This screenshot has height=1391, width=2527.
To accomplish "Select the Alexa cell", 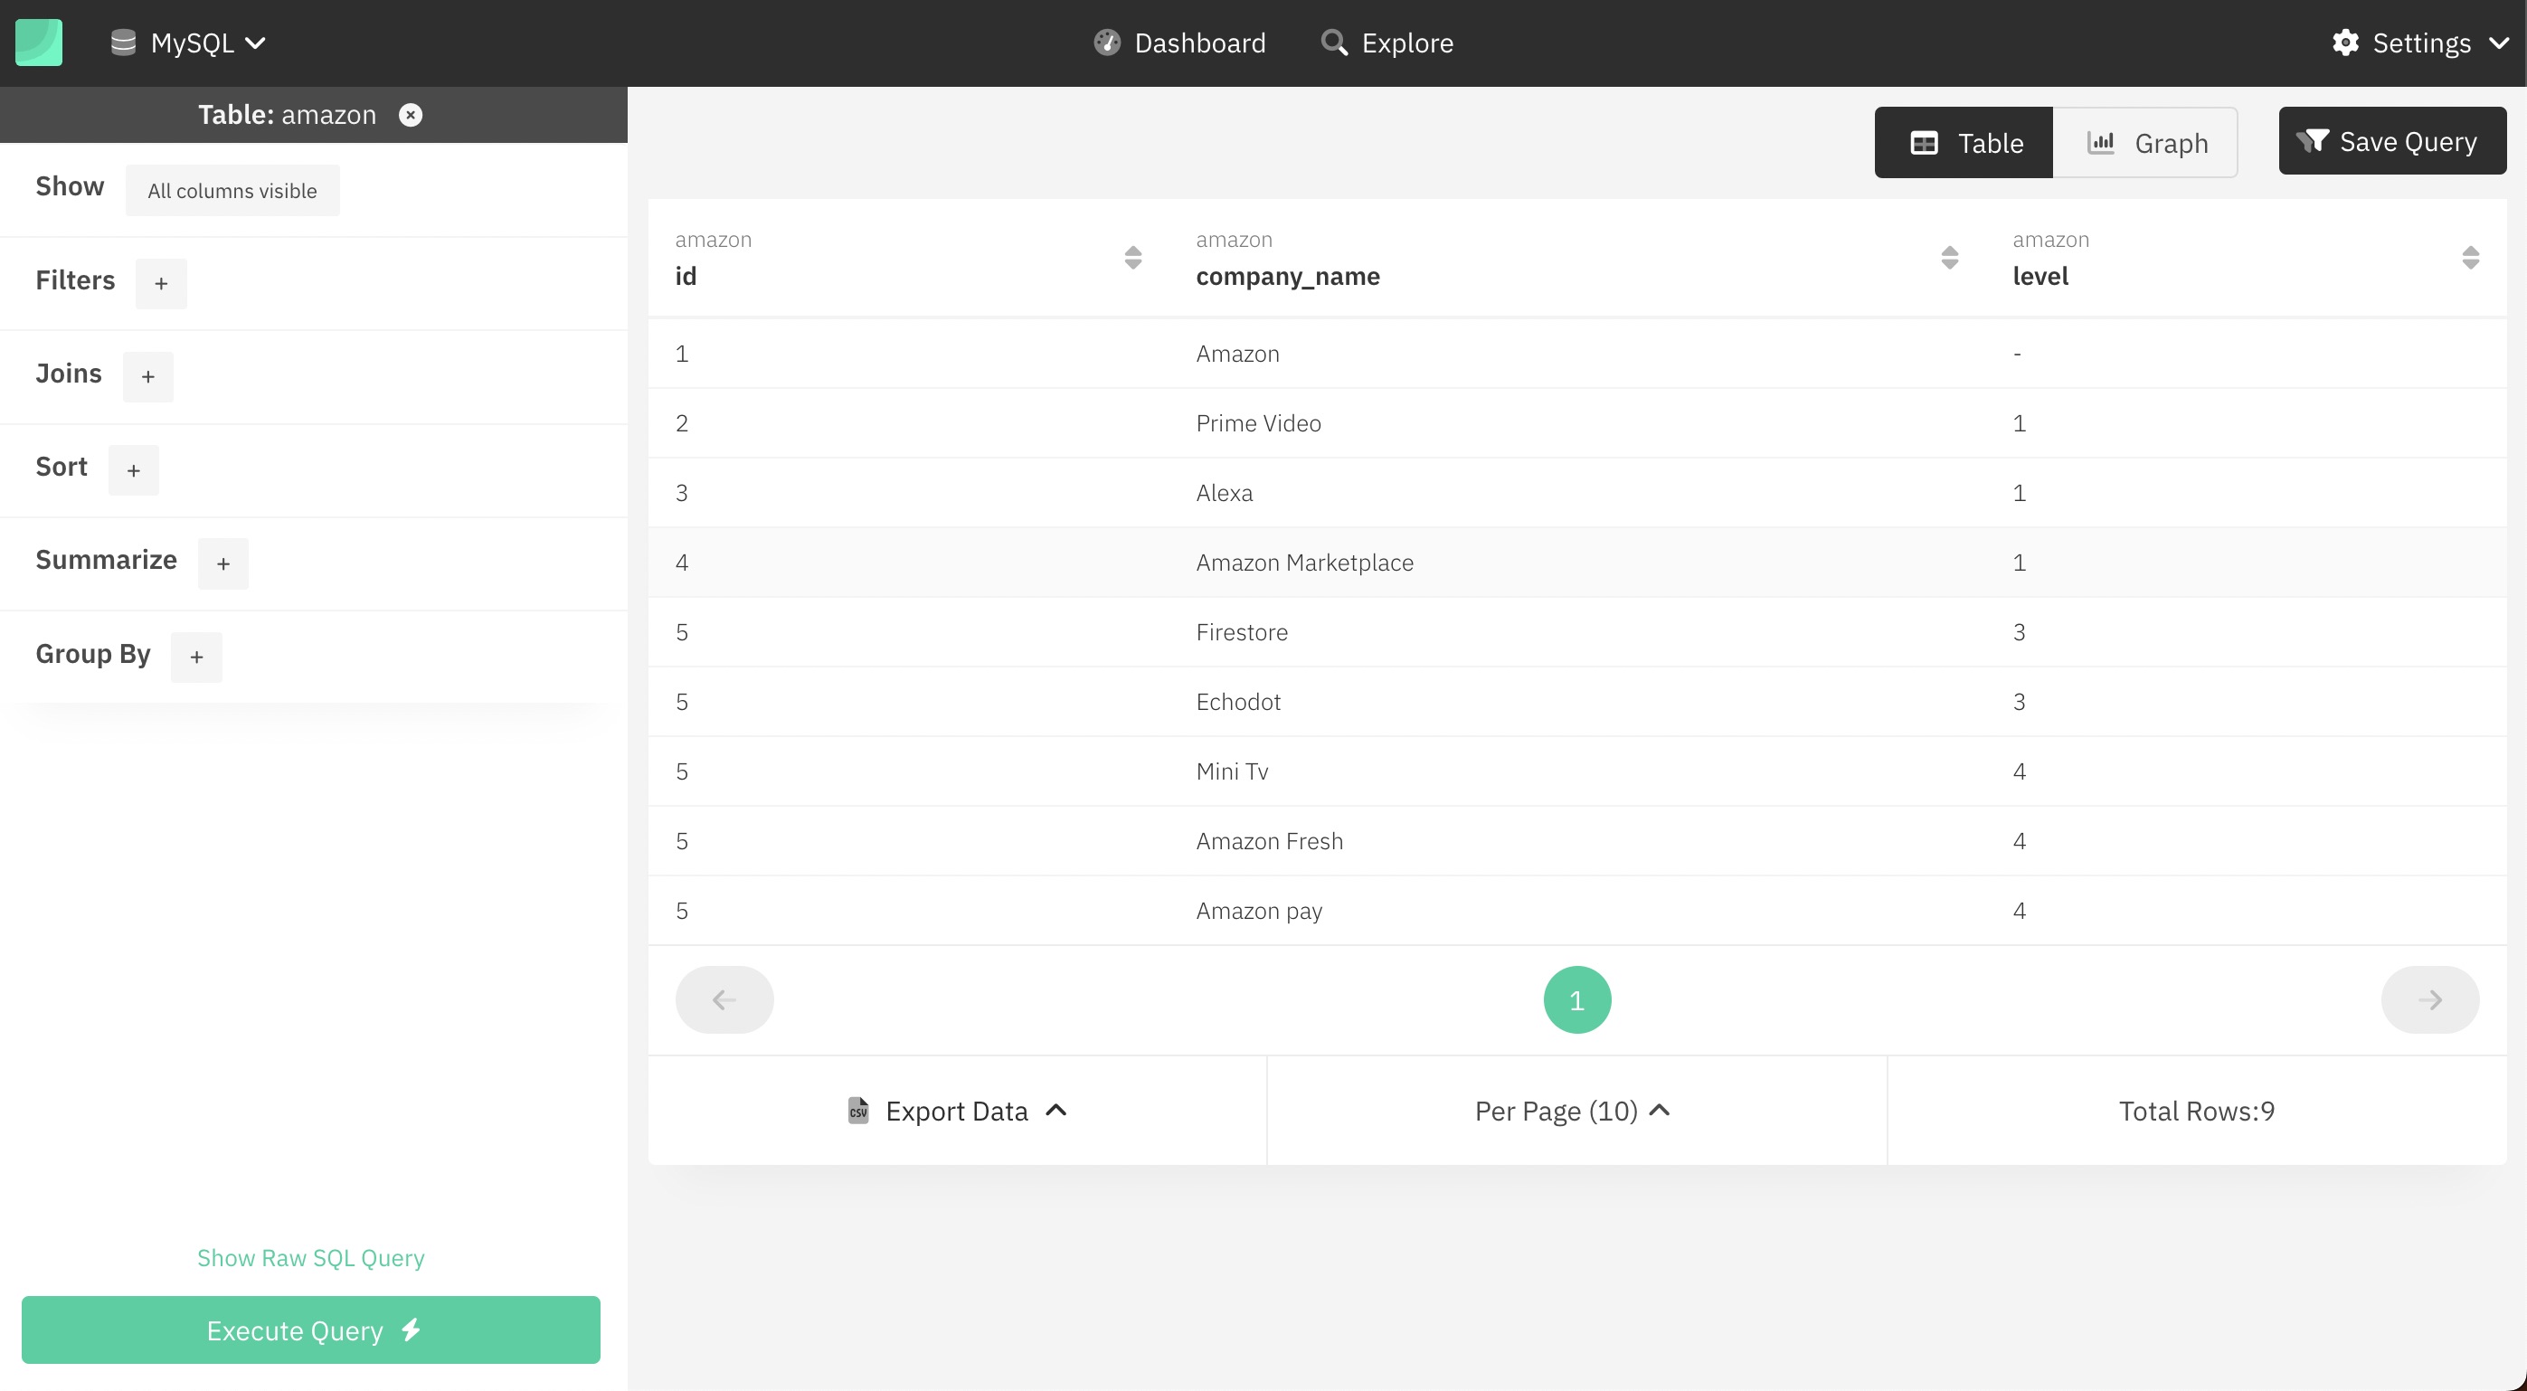I will tap(1225, 492).
